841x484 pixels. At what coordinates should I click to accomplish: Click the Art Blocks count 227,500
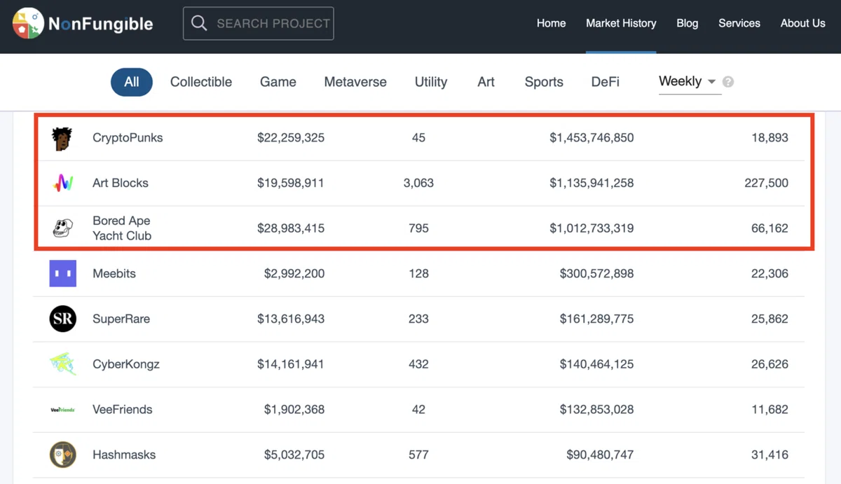click(766, 183)
